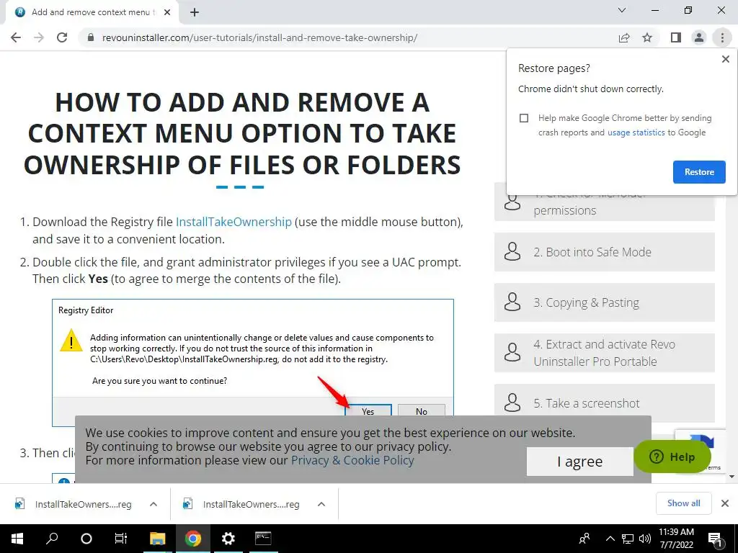Open the green Help widget
This screenshot has width=738, height=553.
[x=672, y=457]
